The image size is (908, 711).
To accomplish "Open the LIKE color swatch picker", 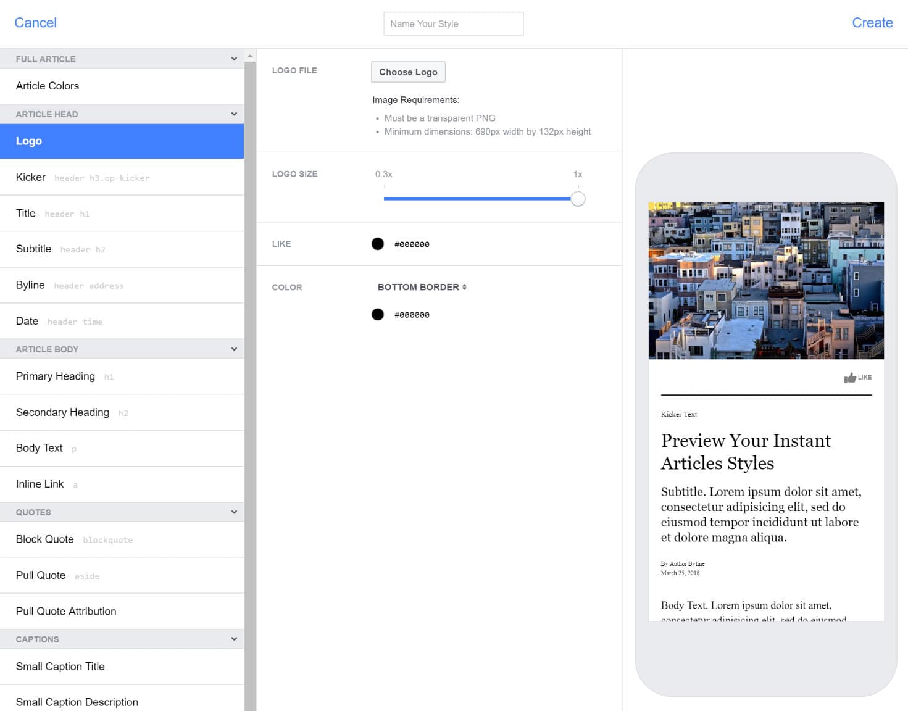I will tap(377, 243).
